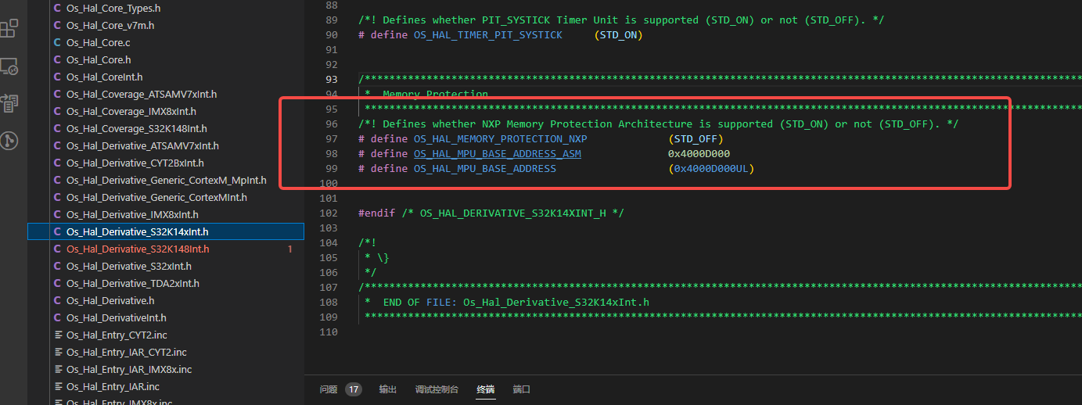Click the OS_HAL_TIMER_PIT_SYSTICK macro name
Viewport: 1082px width, 405px height.
click(487, 35)
